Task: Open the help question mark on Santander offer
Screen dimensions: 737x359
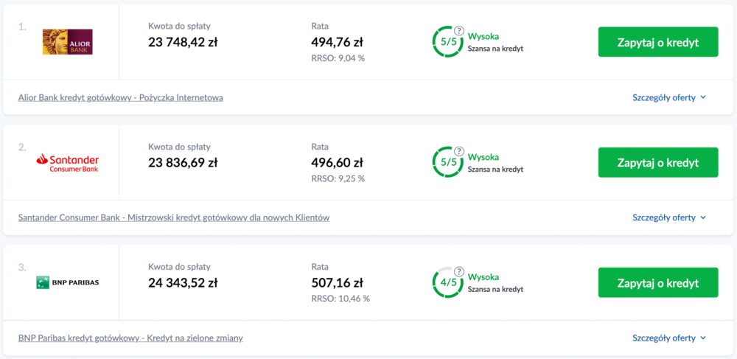Action: 459,151
